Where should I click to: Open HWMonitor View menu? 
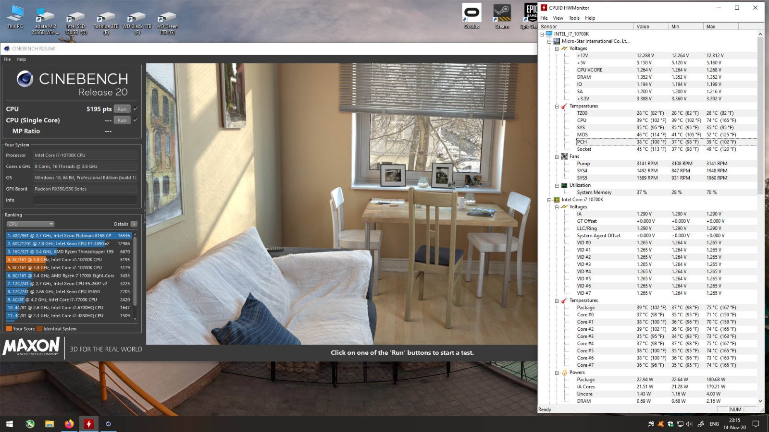558,18
